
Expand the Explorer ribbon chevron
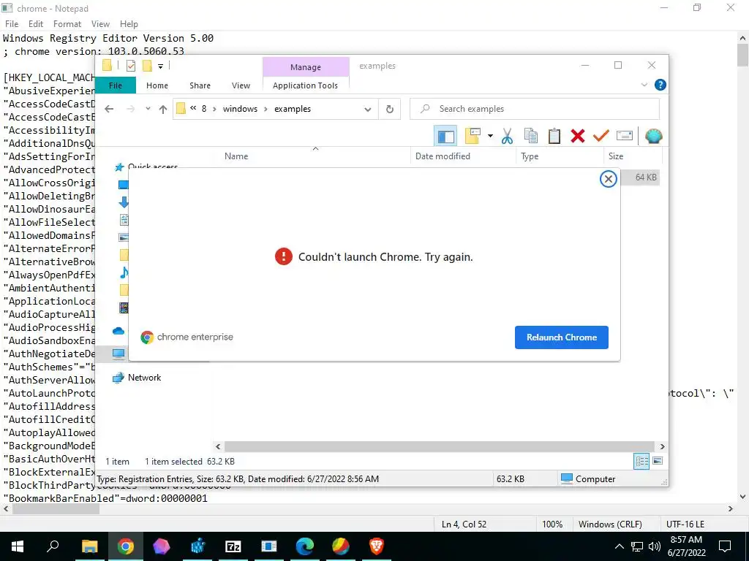point(644,85)
